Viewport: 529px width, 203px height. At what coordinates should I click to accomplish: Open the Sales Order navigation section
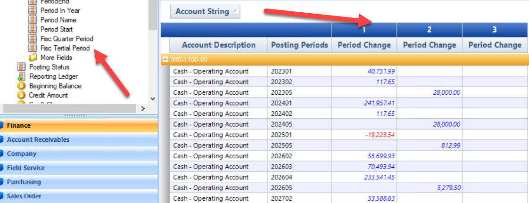tap(79, 196)
